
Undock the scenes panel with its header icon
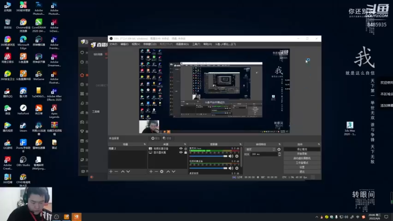pos(144,144)
